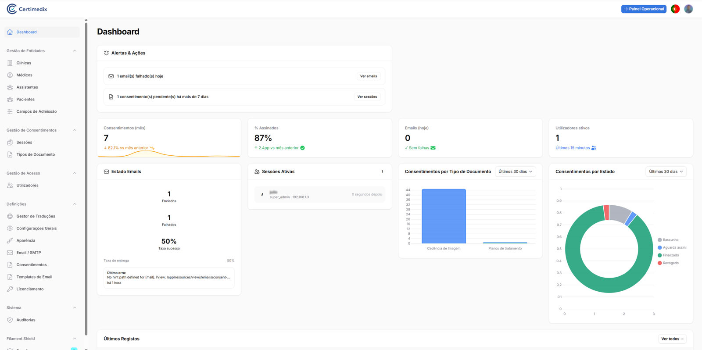702x350 pixels.
Task: Click the Certimedix logo icon
Action: pyautogui.click(x=12, y=9)
